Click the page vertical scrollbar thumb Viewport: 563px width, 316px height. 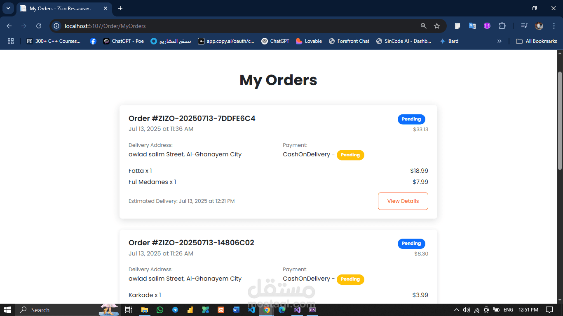(560, 121)
